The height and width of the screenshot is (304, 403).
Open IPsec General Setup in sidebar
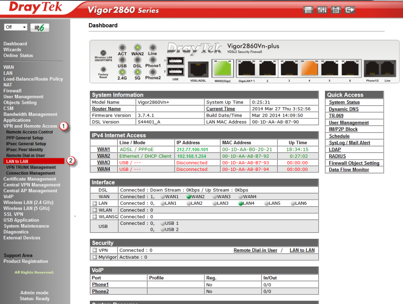click(x=26, y=144)
